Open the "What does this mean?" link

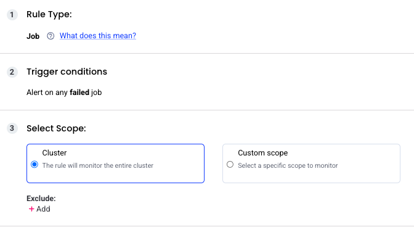coord(98,36)
